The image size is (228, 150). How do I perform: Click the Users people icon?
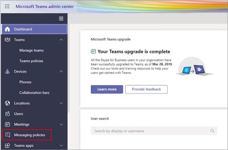pyautogui.click(x=7, y=114)
